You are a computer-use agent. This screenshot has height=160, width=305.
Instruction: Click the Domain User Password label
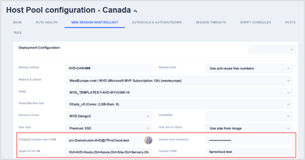coord(174,139)
